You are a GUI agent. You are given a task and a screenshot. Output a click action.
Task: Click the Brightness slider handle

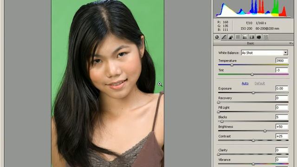tap(265, 131)
